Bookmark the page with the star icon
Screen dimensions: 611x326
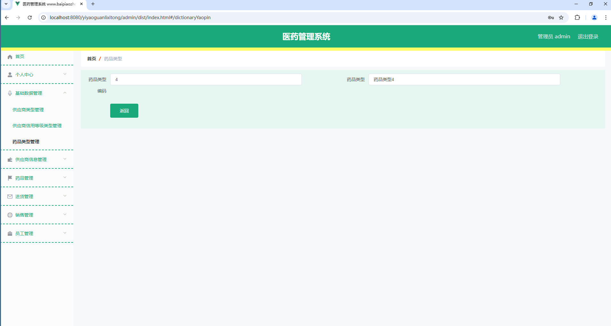pyautogui.click(x=561, y=18)
